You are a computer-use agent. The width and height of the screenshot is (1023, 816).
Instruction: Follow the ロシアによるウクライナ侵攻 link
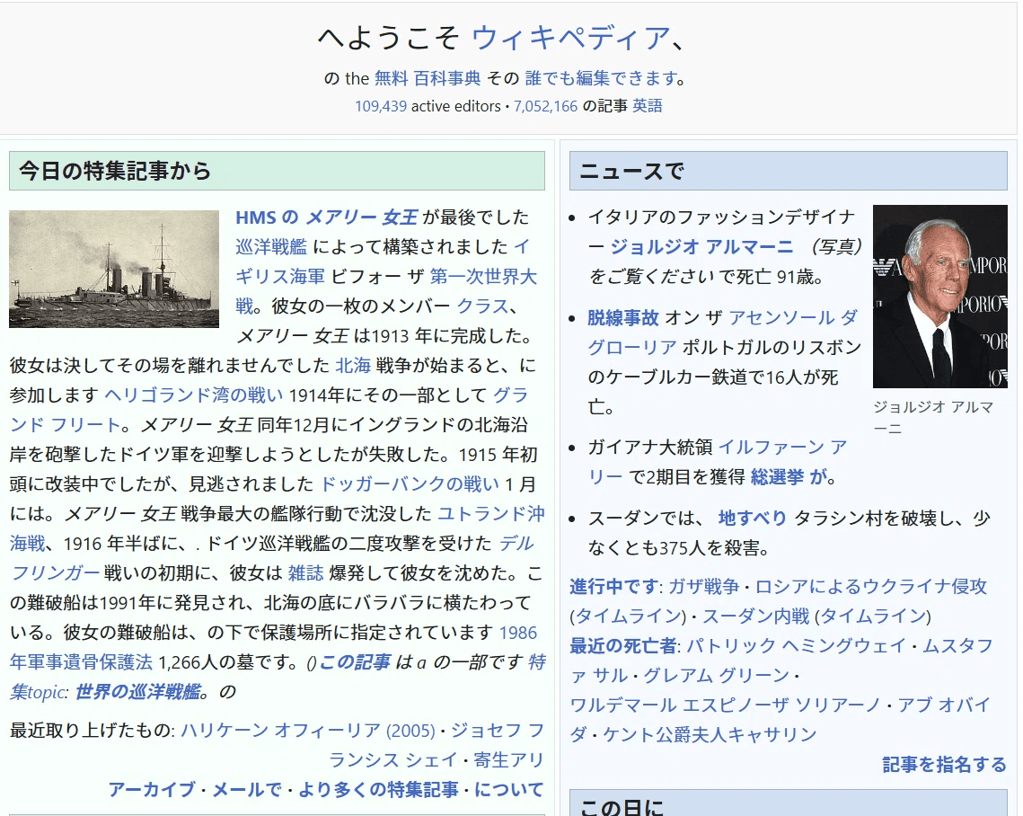[x=870, y=587]
